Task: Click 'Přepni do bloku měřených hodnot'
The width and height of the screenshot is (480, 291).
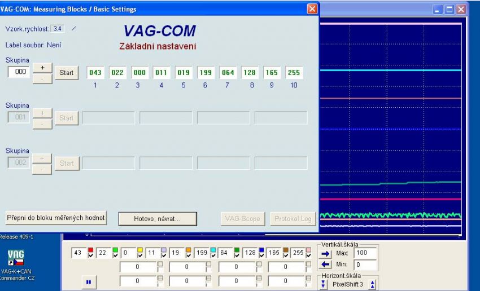Action: pos(55,218)
